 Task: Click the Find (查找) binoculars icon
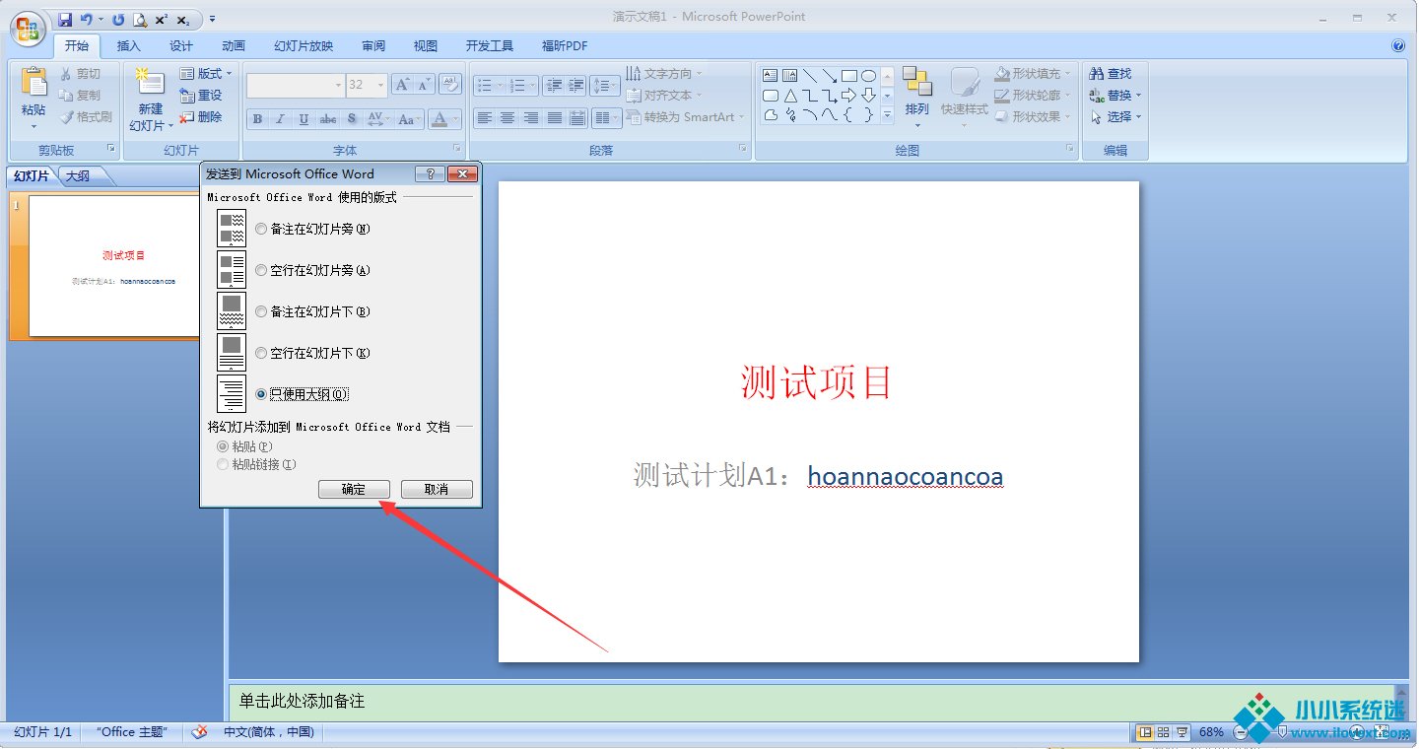(x=1097, y=74)
